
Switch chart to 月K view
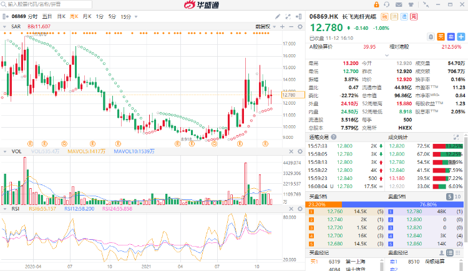tap(87, 17)
